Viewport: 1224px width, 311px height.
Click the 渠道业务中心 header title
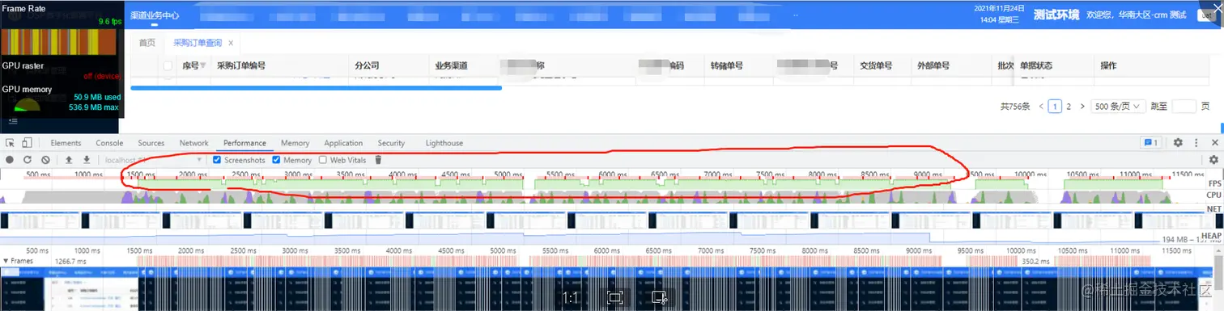click(x=155, y=15)
